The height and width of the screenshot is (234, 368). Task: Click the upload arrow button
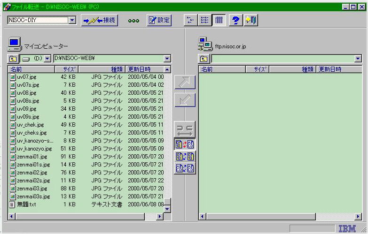pos(184,82)
